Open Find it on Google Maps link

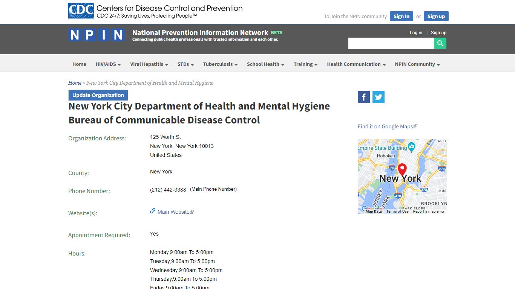click(x=388, y=126)
